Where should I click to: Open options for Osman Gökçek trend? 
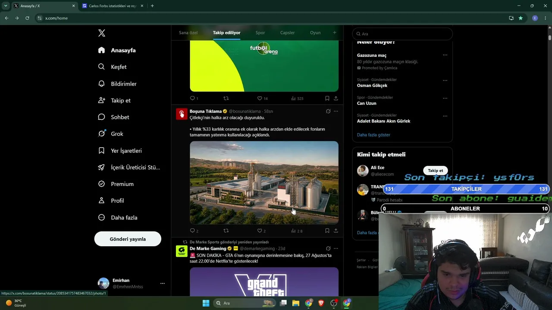tap(445, 81)
